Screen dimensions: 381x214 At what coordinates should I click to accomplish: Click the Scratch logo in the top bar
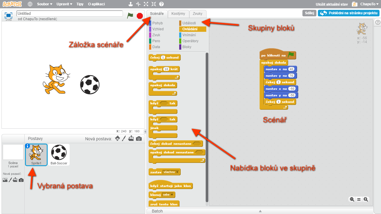tap(12, 4)
